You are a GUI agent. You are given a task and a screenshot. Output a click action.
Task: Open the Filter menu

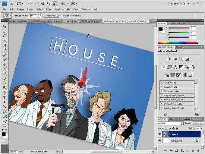pyautogui.click(x=48, y=9)
